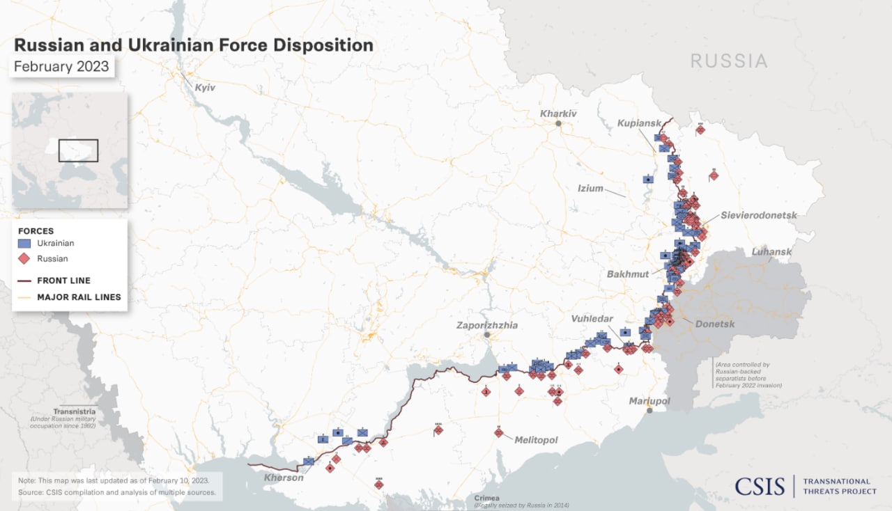The width and height of the screenshot is (892, 511).
Task: Click the RUSSIA country label
Action: [729, 61]
